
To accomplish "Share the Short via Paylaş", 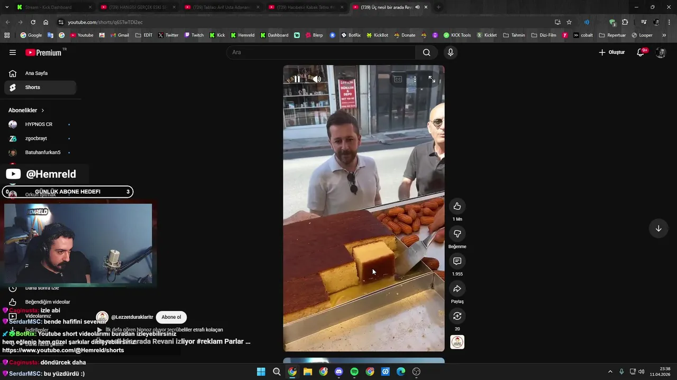I will (458, 288).
